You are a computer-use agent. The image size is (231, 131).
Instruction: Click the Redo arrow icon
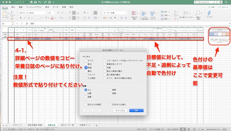45,2
